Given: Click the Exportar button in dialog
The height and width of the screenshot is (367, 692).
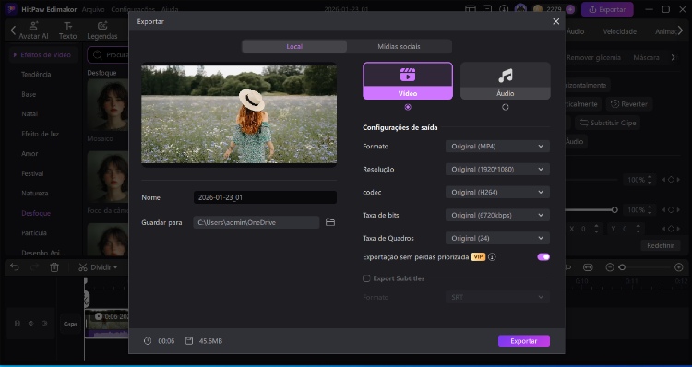Looking at the screenshot, I should 524,341.
